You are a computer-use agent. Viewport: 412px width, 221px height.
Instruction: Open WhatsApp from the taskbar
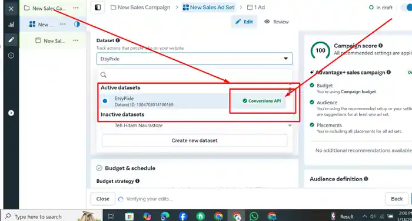pyautogui.click(x=254, y=216)
